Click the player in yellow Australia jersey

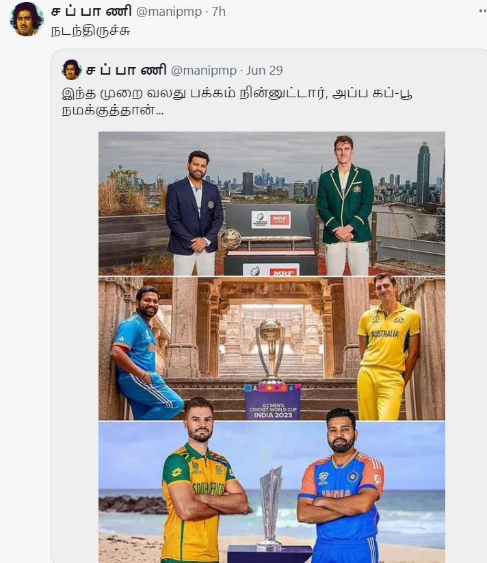pos(389,347)
